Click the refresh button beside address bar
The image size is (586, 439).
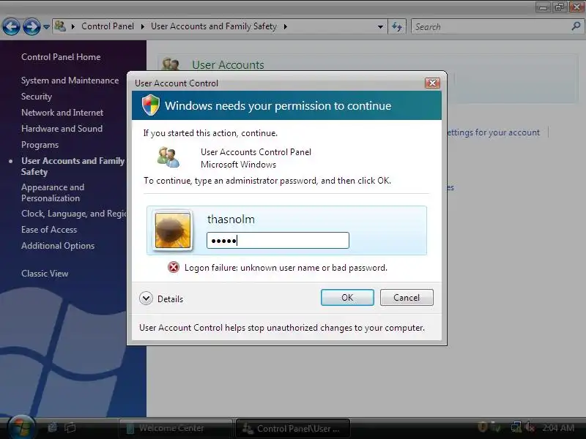(x=397, y=26)
